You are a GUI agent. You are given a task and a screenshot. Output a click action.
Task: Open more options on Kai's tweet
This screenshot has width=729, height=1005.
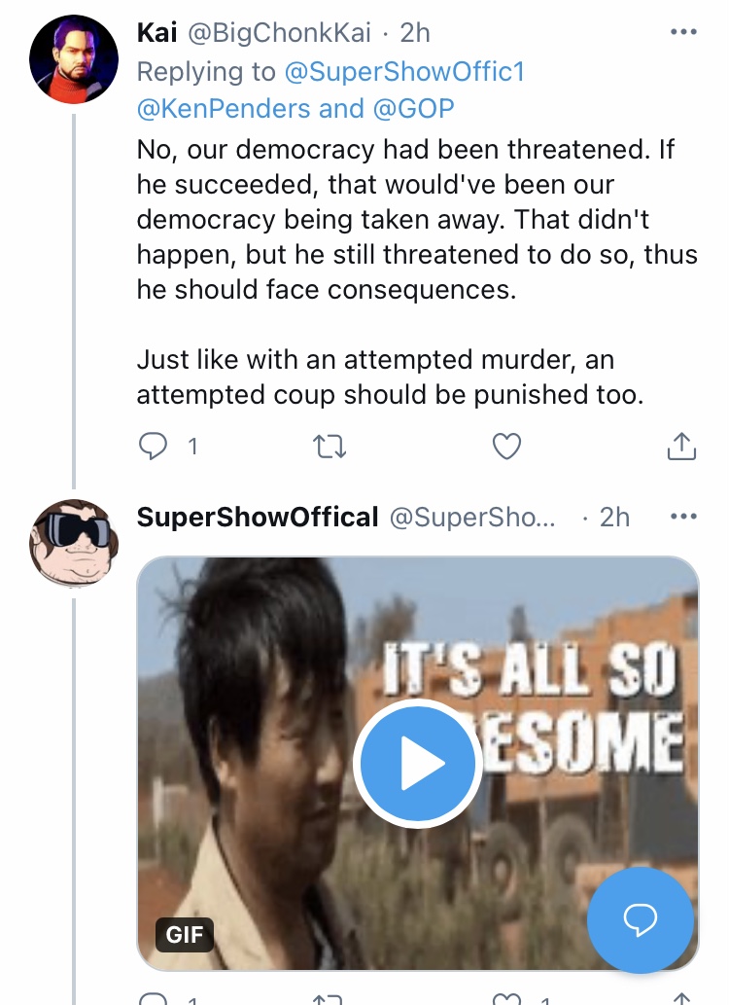click(x=683, y=32)
